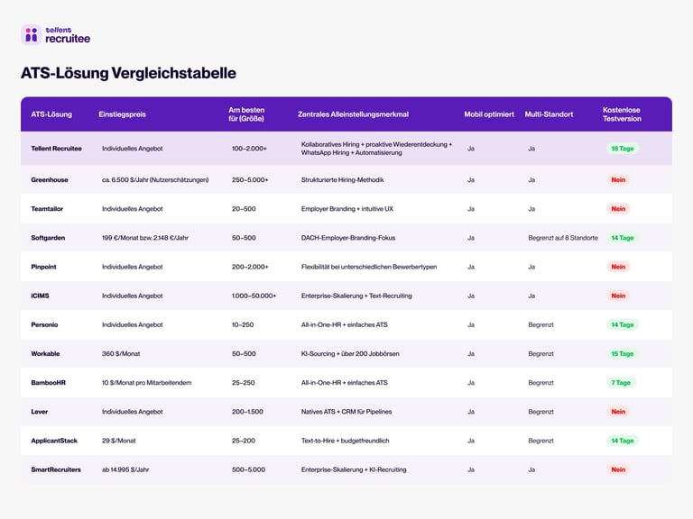Click the '14 Tage' badge in Personio row
Viewport: 693px width, 519px height.
pyautogui.click(x=623, y=324)
